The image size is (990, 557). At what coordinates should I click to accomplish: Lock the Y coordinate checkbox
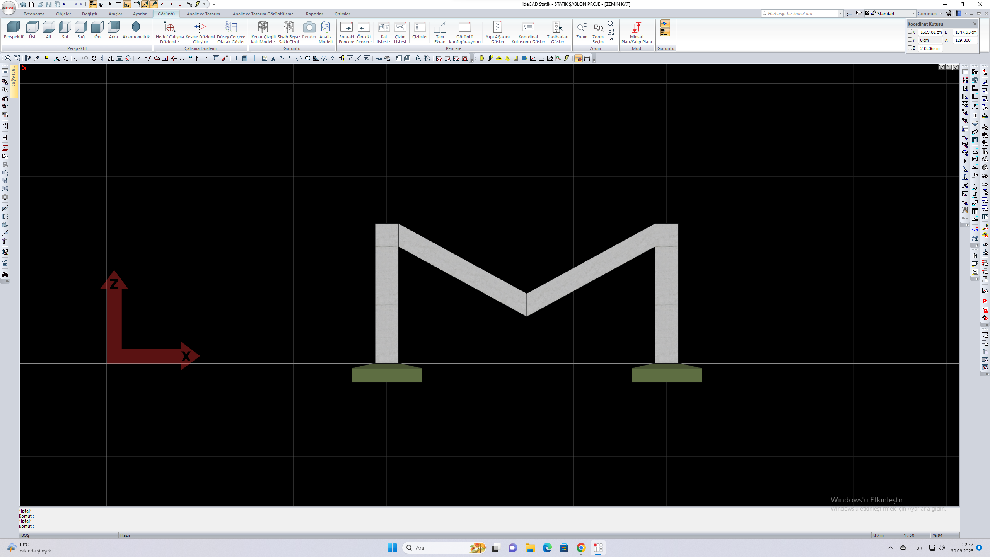(910, 39)
